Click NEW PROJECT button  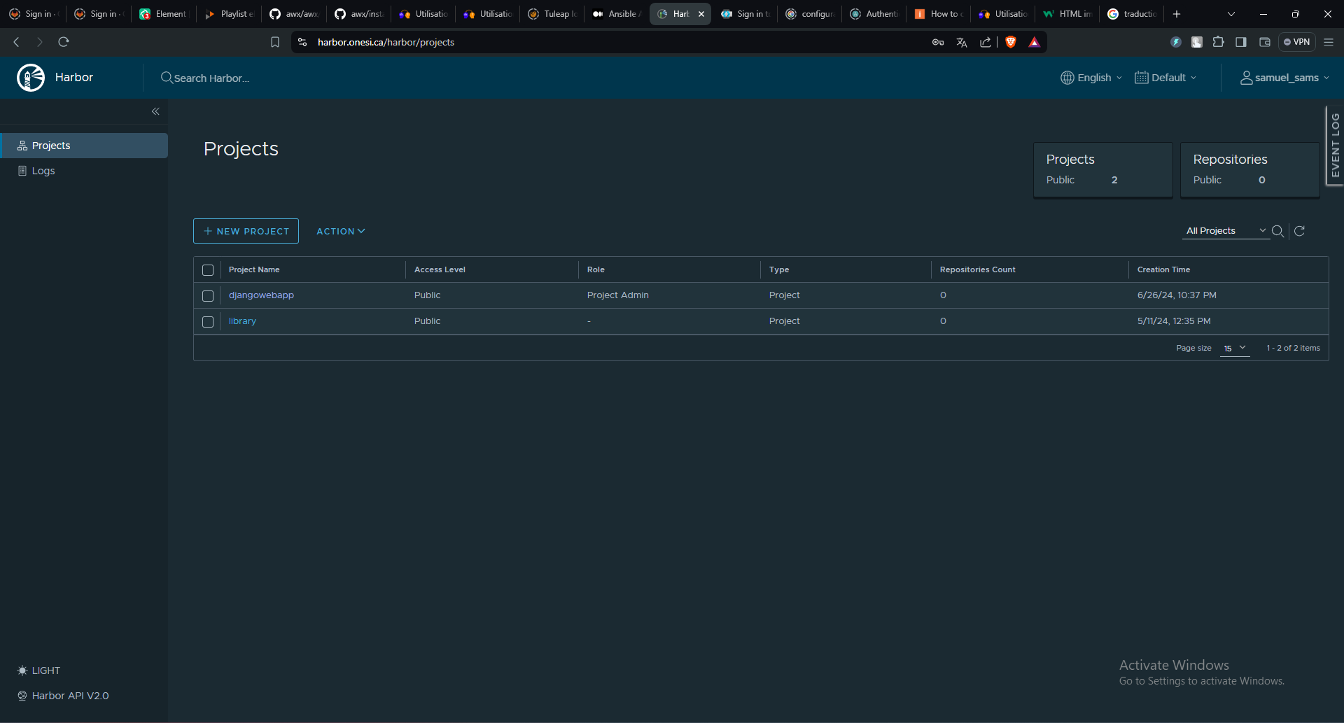[246, 231]
